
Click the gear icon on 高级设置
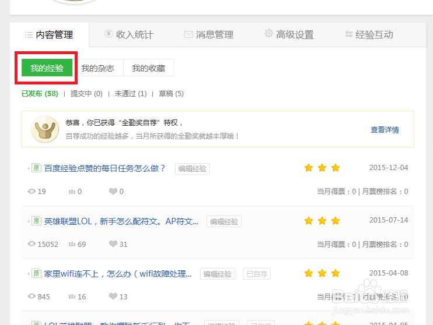click(x=268, y=33)
